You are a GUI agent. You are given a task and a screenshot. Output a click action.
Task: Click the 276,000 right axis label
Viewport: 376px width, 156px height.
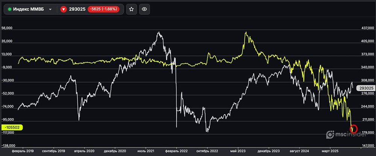coord(368,94)
